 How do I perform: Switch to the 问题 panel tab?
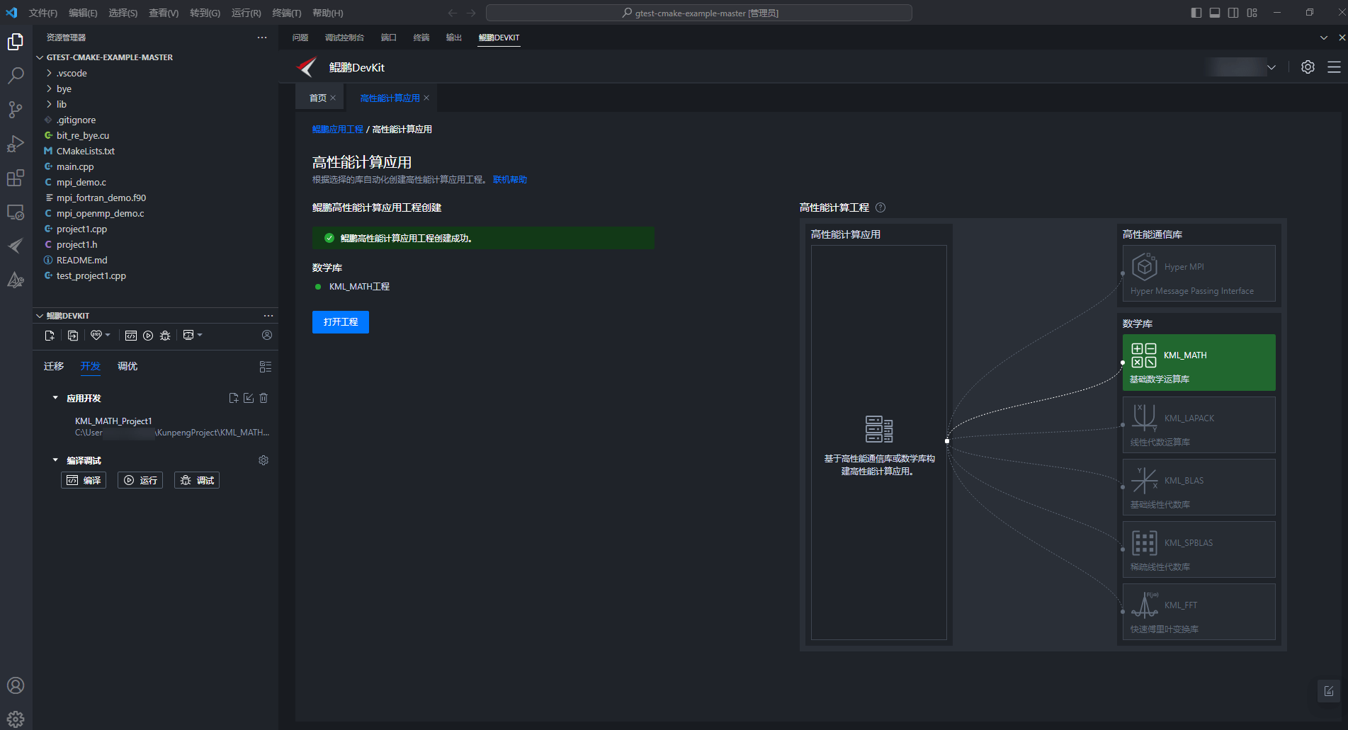click(300, 38)
